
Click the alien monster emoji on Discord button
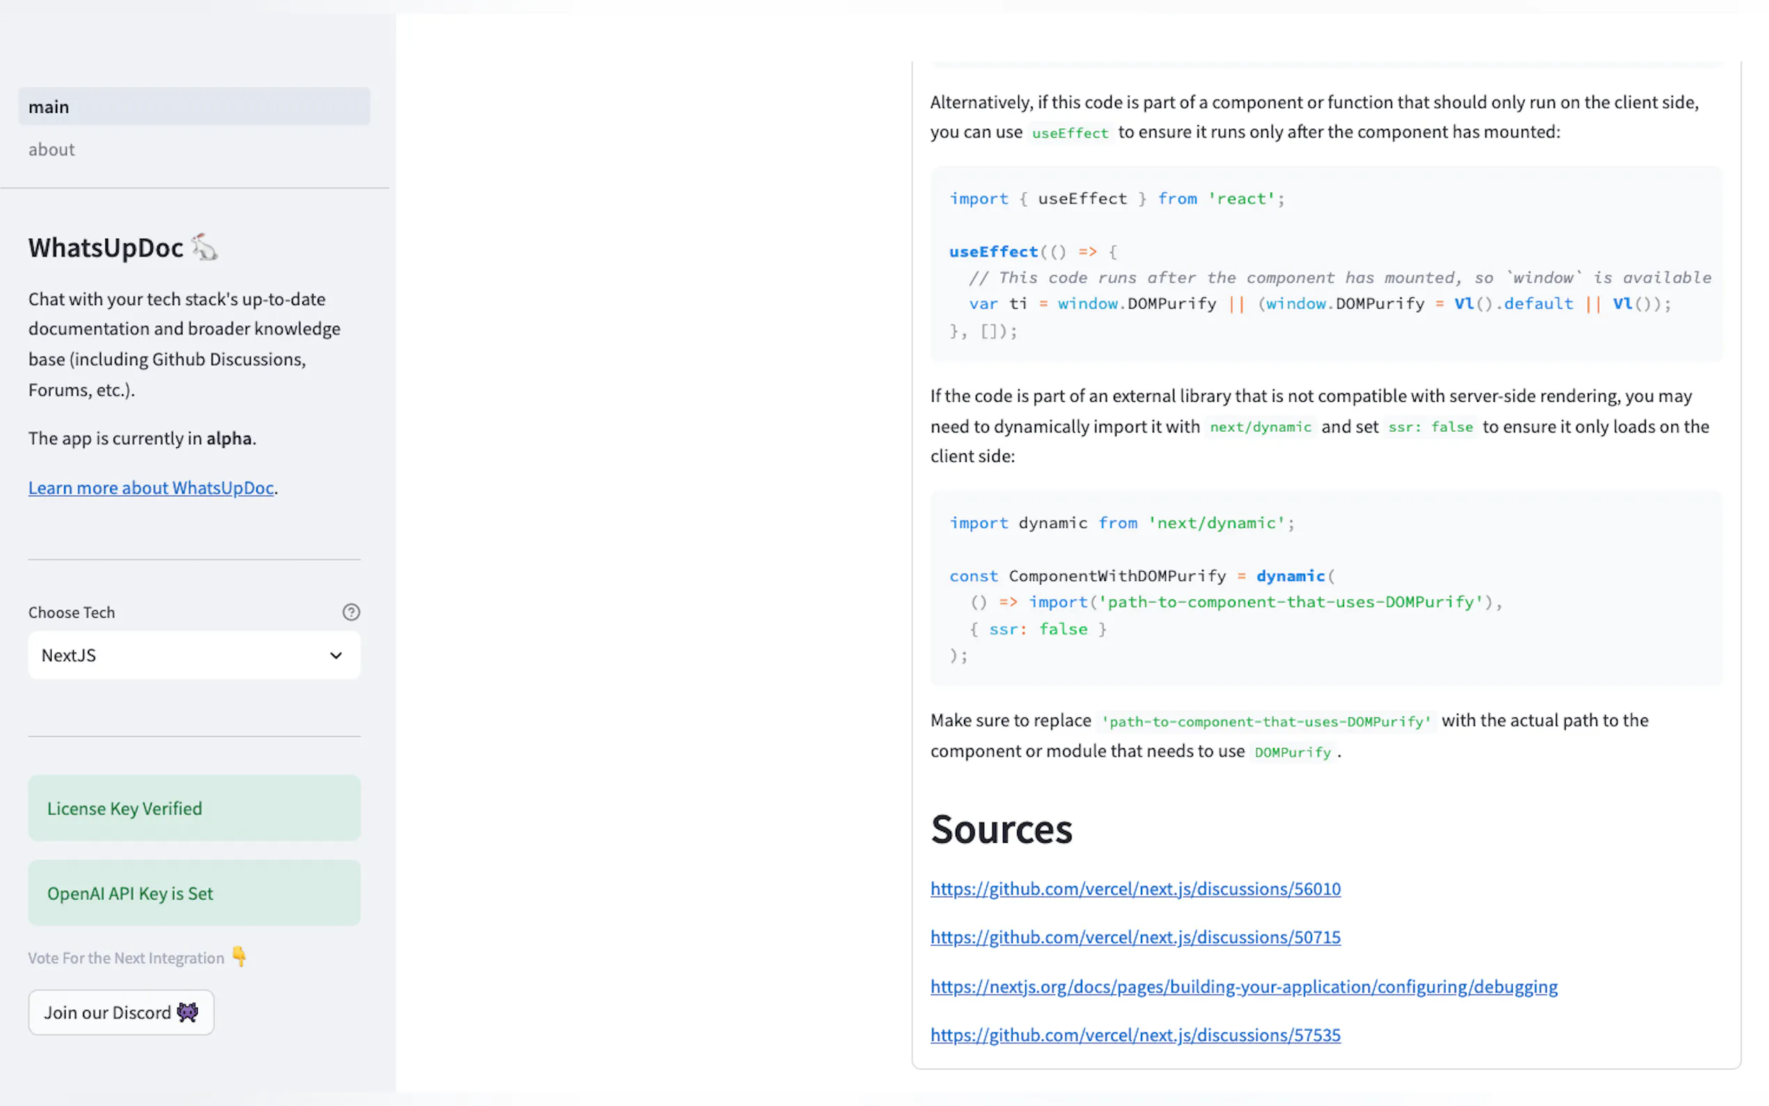[x=188, y=1013]
